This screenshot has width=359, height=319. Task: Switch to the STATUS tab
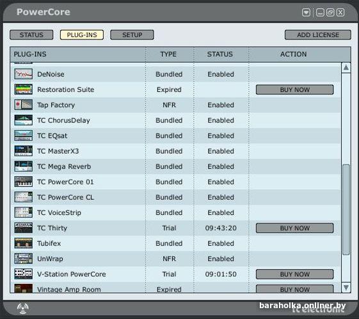[31, 35]
